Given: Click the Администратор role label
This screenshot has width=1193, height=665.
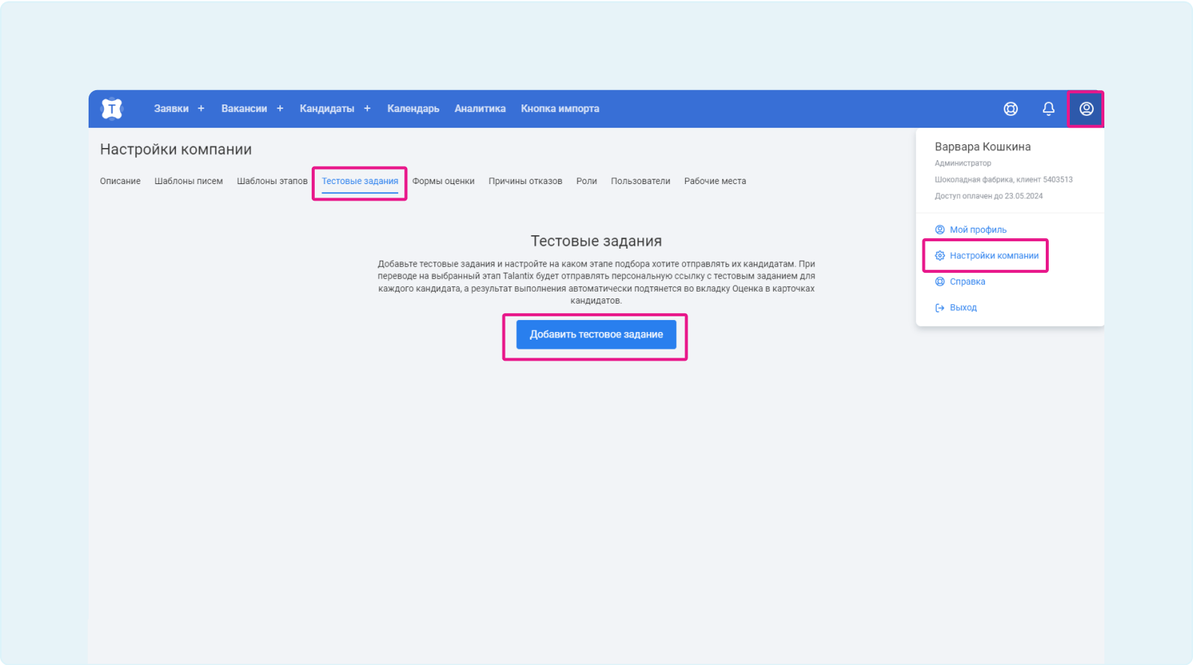Looking at the screenshot, I should (x=963, y=163).
